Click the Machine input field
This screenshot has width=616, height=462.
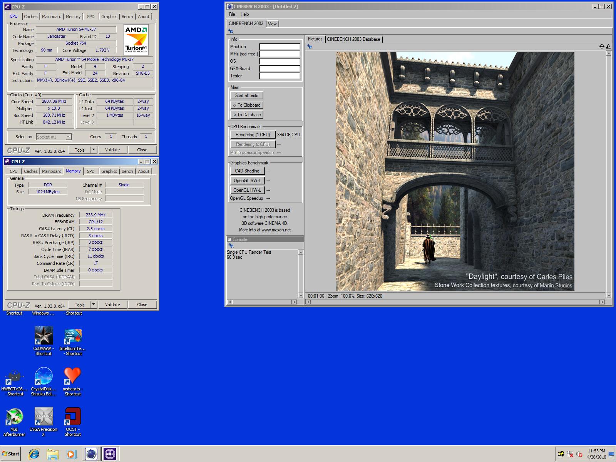tap(280, 47)
